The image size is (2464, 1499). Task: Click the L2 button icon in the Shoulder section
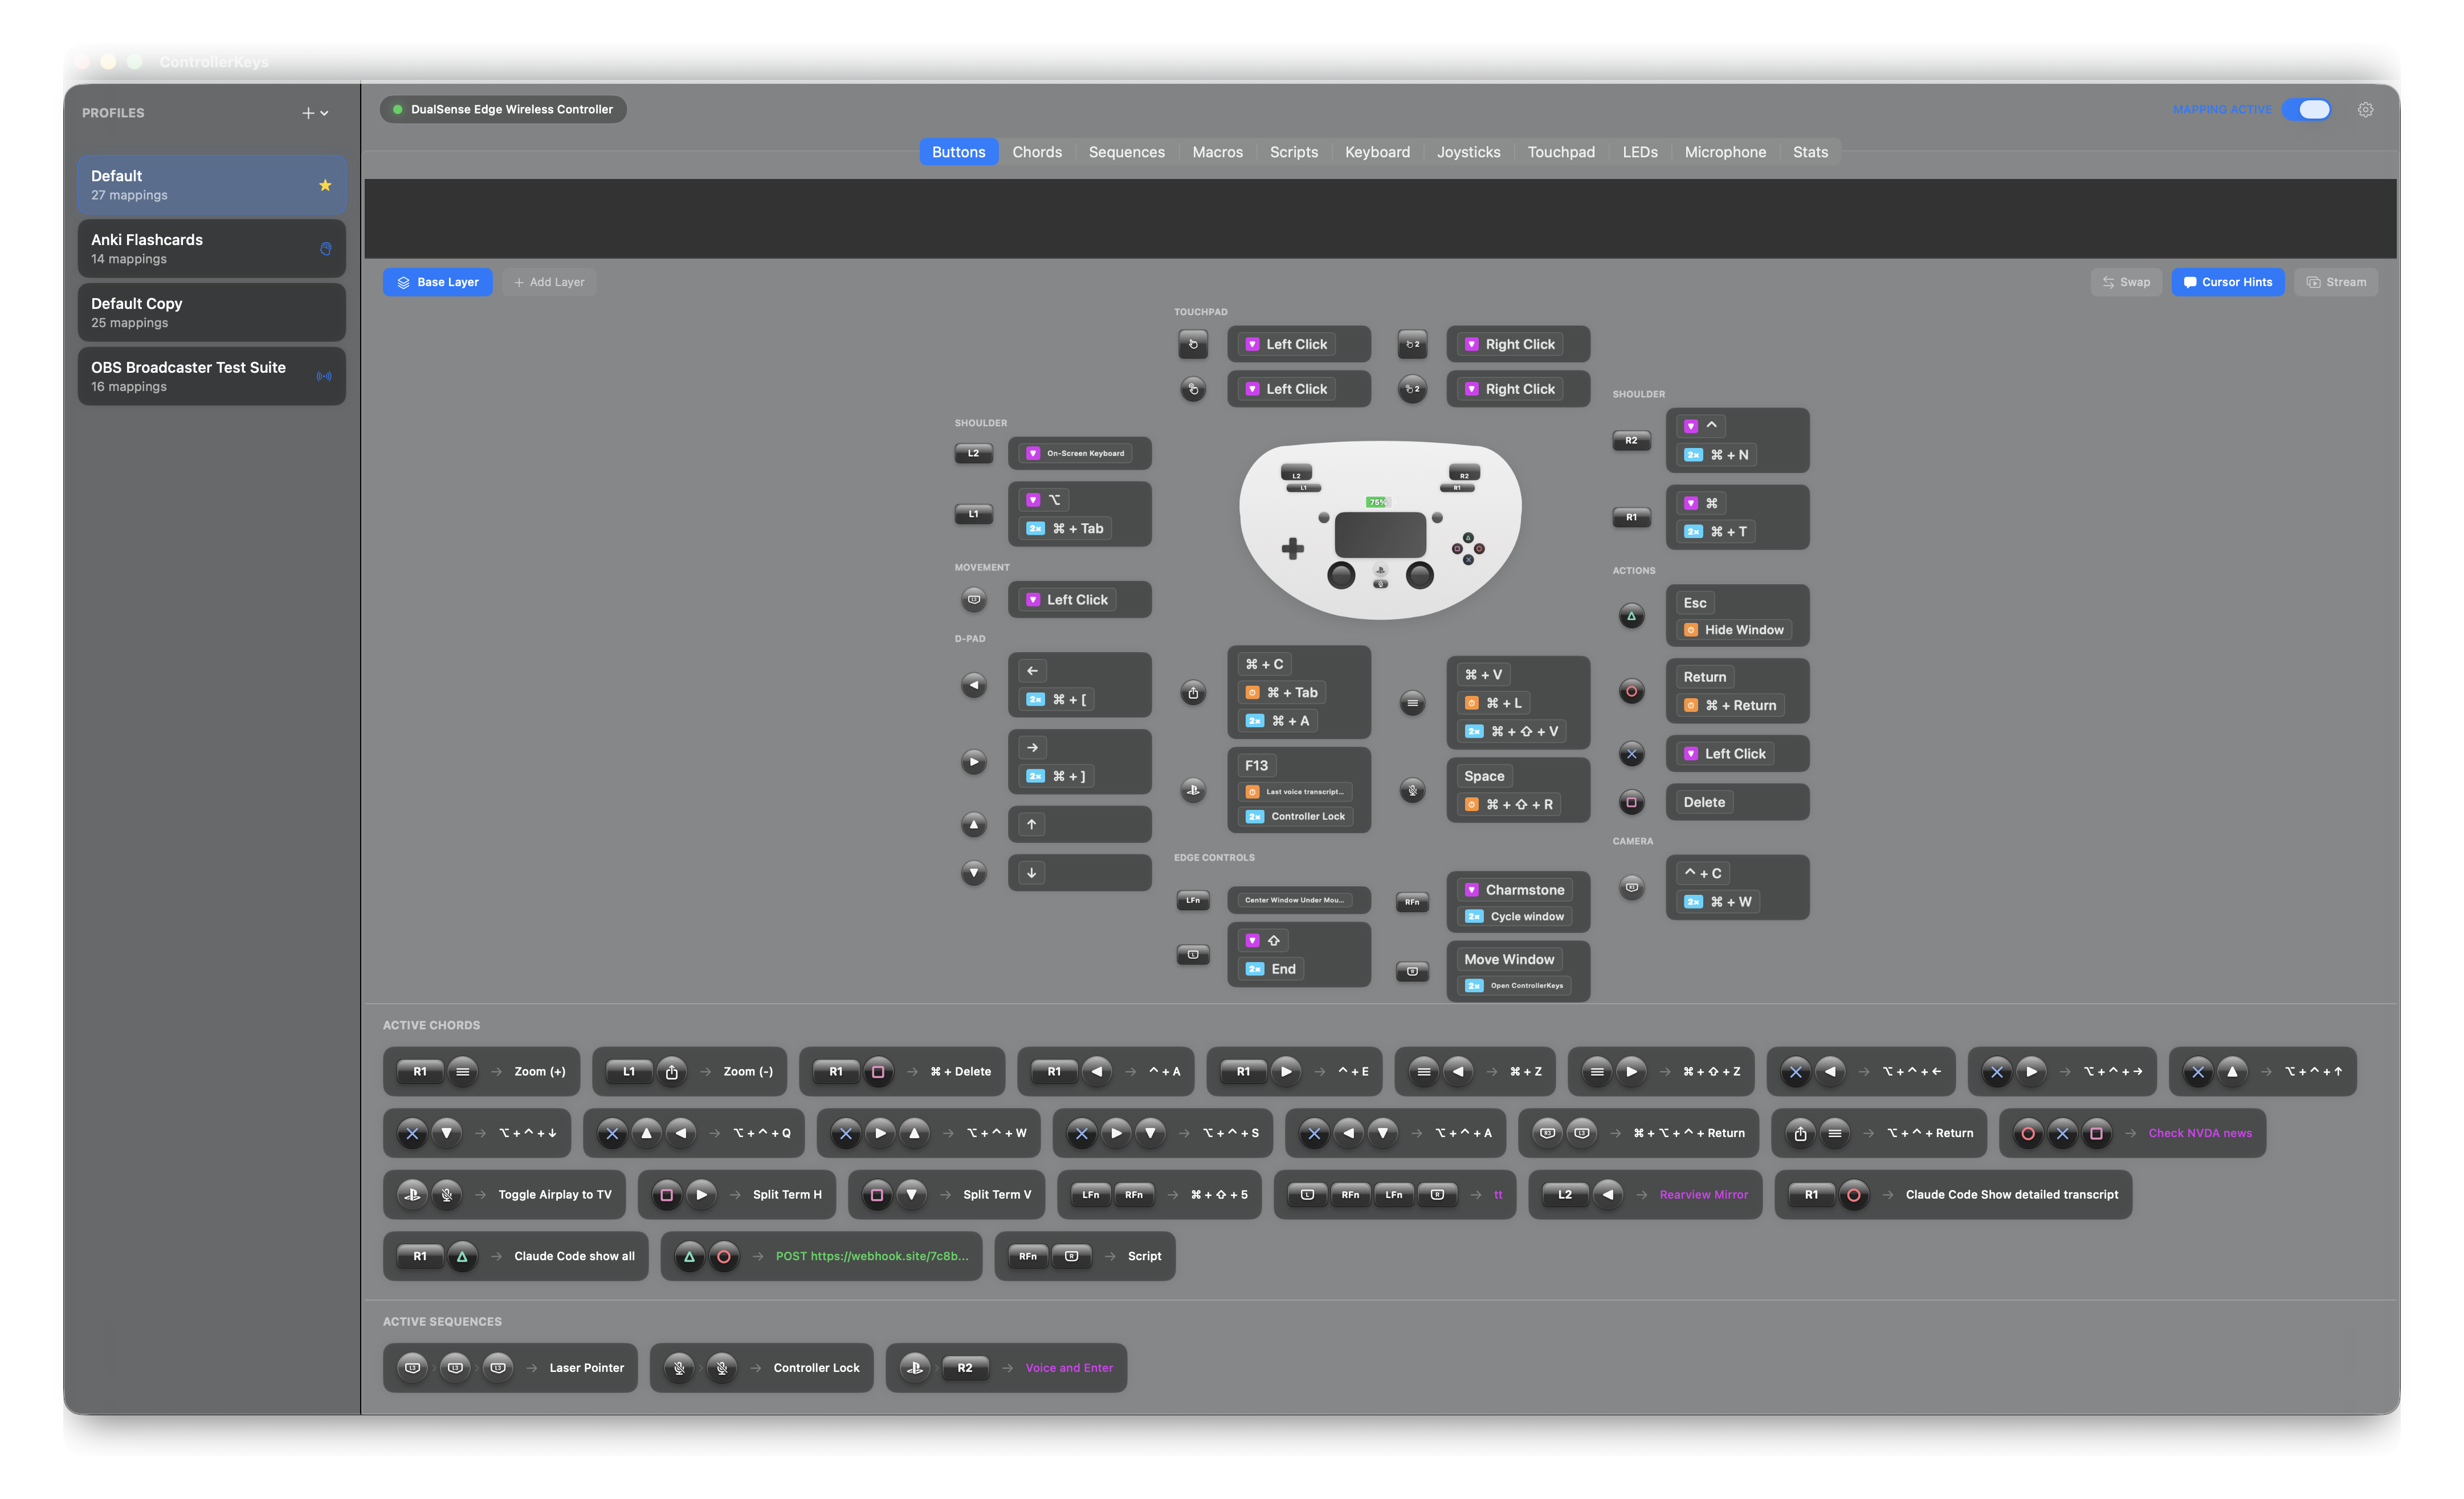pyautogui.click(x=973, y=453)
